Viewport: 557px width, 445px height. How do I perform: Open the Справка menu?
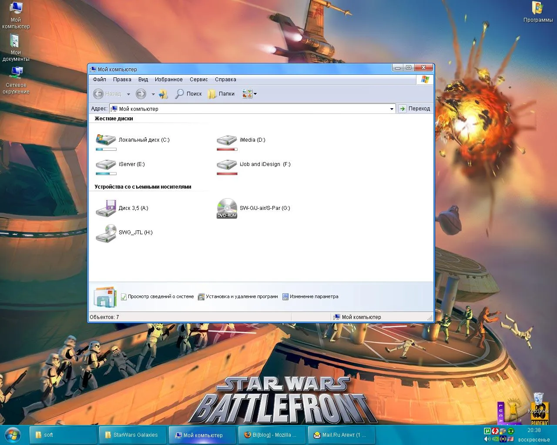click(x=225, y=80)
